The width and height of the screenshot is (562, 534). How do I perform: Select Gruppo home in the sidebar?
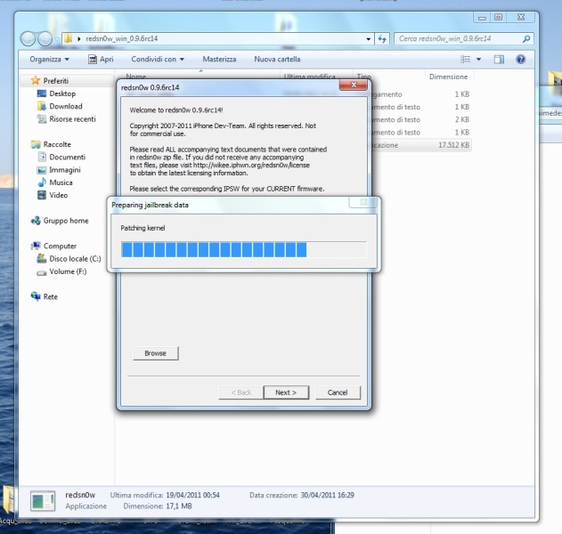coord(66,221)
